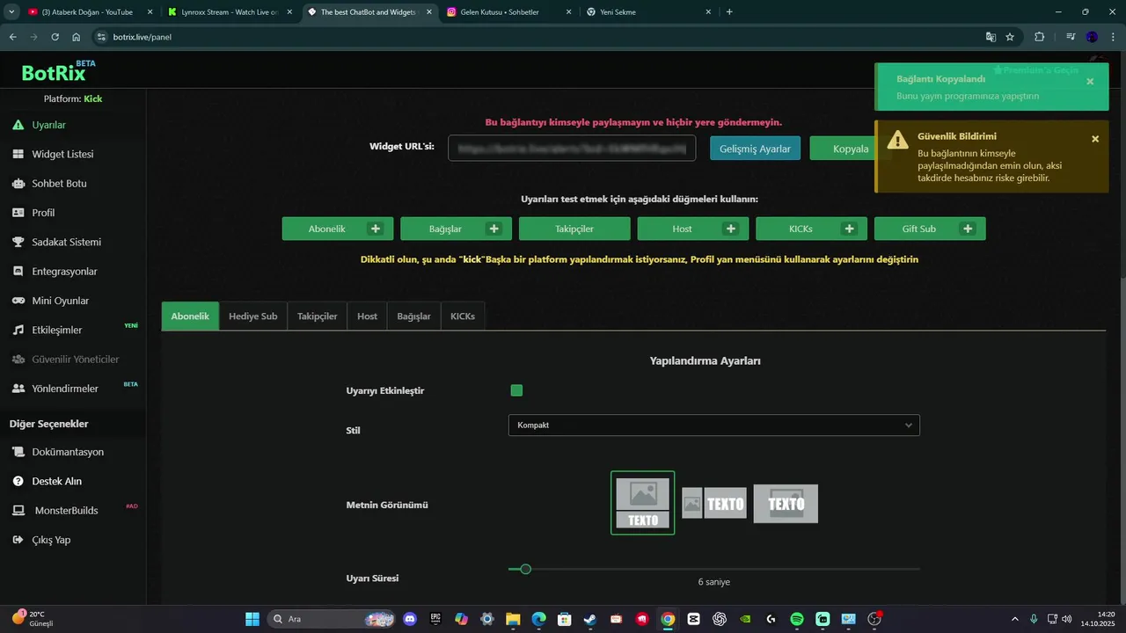Click the Mini Oyunlar gamepad icon
1126x633 pixels.
click(x=18, y=301)
